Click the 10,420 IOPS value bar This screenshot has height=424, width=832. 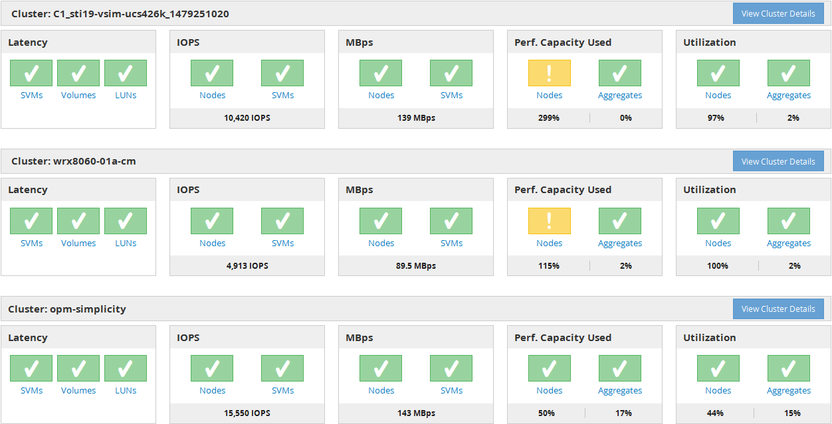point(247,118)
